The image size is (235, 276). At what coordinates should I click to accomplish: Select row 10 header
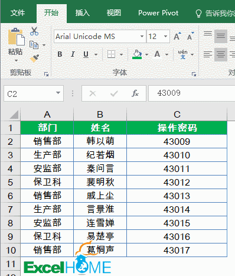[x=11, y=250]
